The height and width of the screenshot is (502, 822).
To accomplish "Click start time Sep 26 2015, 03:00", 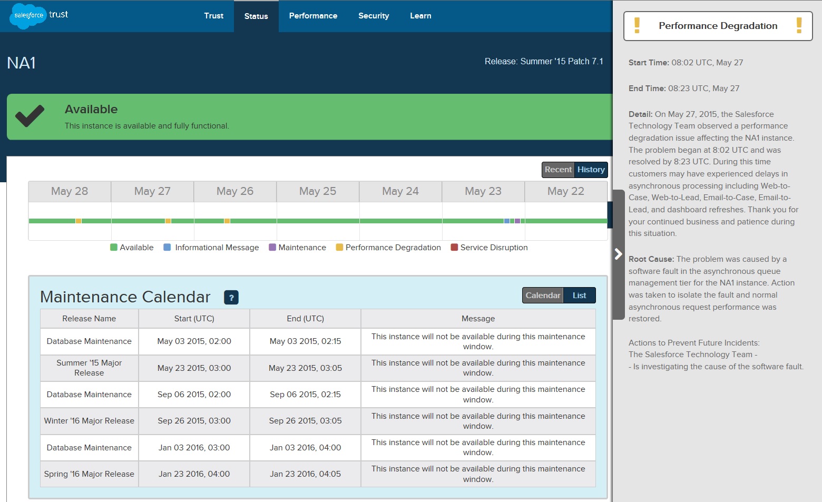I will click(194, 421).
